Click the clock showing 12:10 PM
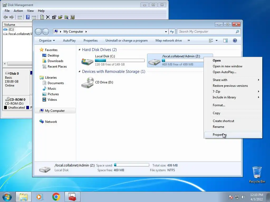 tap(257, 195)
